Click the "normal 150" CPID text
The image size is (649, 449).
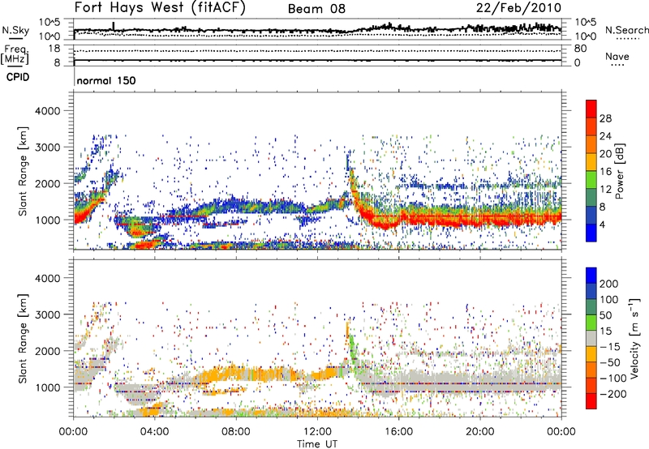click(106, 80)
